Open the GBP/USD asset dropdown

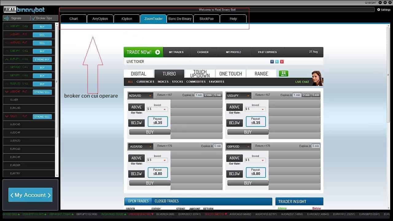239,147
